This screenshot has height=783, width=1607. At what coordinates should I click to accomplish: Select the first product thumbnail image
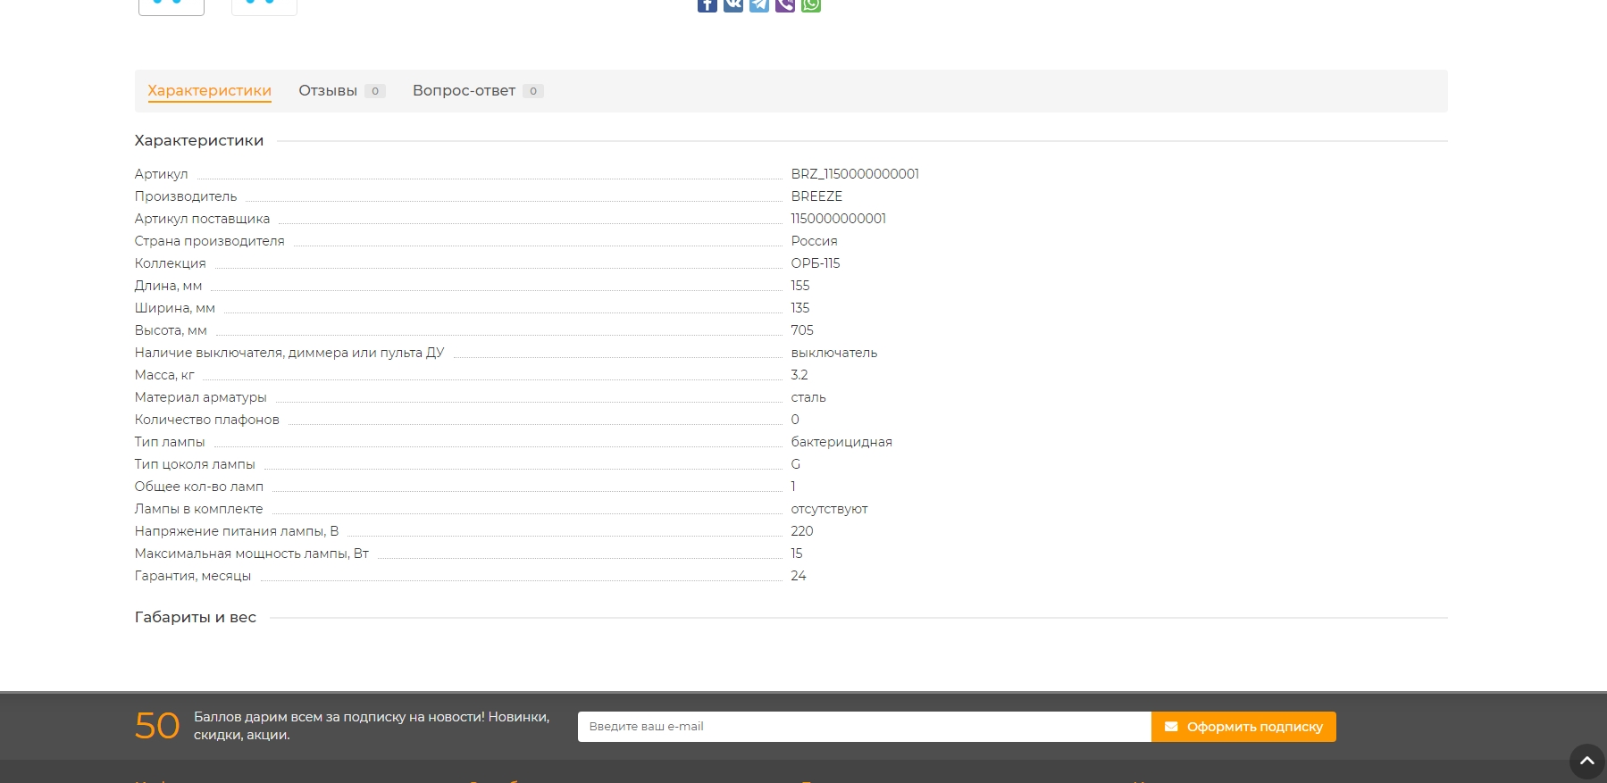[172, 5]
